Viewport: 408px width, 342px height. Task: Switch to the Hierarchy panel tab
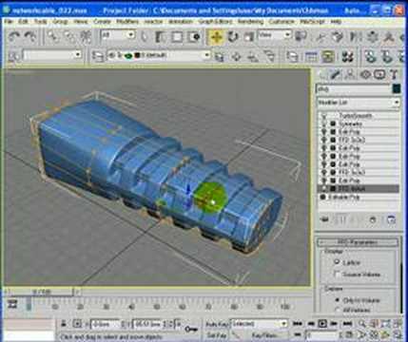click(x=350, y=75)
